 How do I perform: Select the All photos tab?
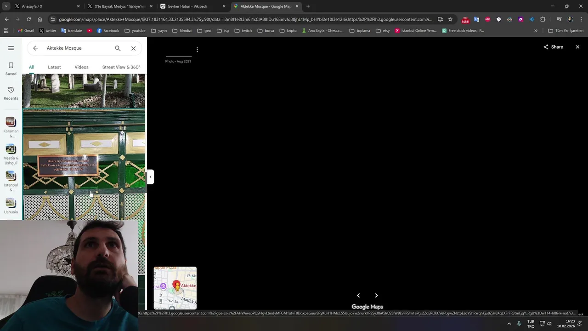point(31,67)
